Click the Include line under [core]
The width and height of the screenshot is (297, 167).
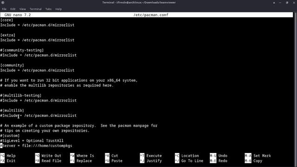pos(37,25)
